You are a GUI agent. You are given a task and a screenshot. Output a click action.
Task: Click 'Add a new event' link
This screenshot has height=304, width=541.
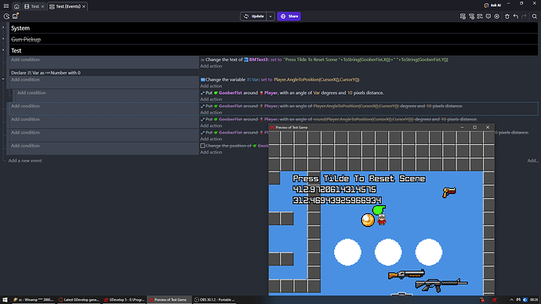[x=25, y=161]
